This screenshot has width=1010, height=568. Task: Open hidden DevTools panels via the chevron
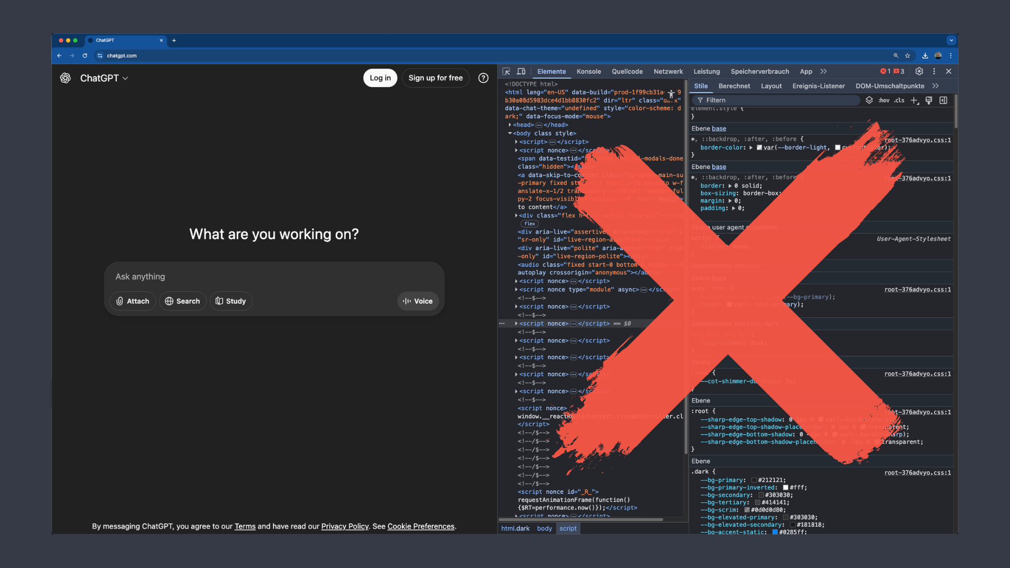tap(823, 71)
